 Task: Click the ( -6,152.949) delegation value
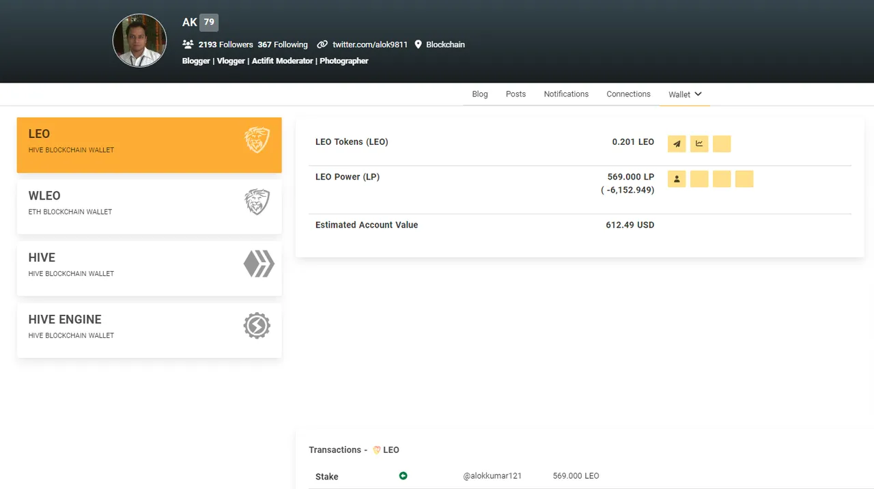628,190
